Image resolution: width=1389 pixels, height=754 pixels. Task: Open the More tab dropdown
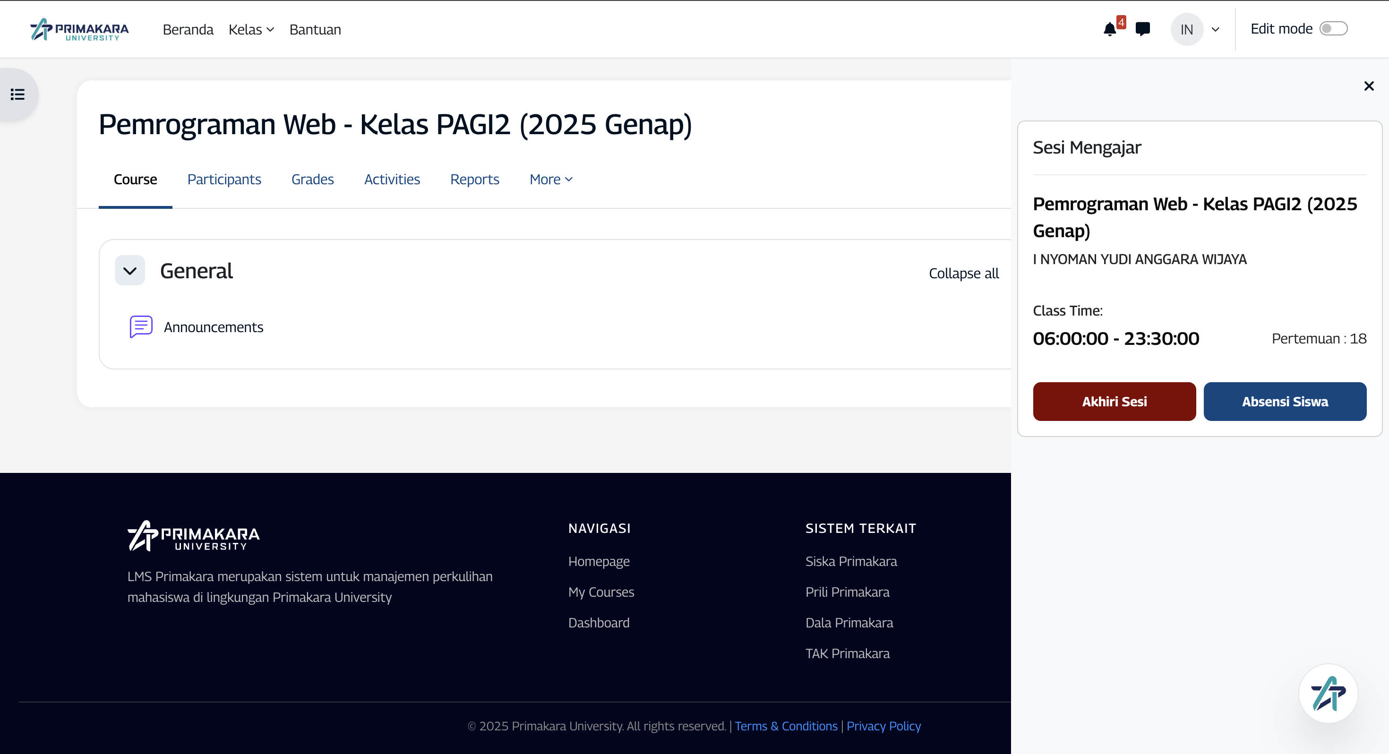[551, 179]
